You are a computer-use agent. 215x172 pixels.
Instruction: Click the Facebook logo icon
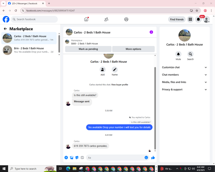(6, 19)
